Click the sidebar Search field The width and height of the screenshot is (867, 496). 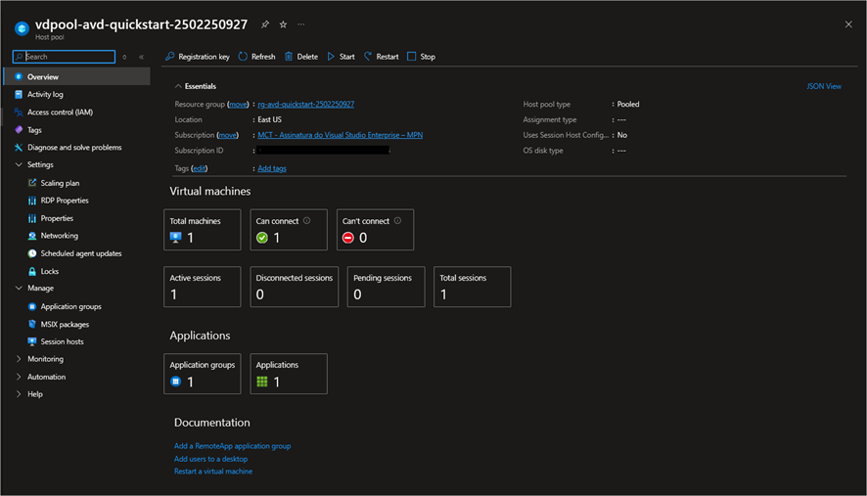pos(65,57)
